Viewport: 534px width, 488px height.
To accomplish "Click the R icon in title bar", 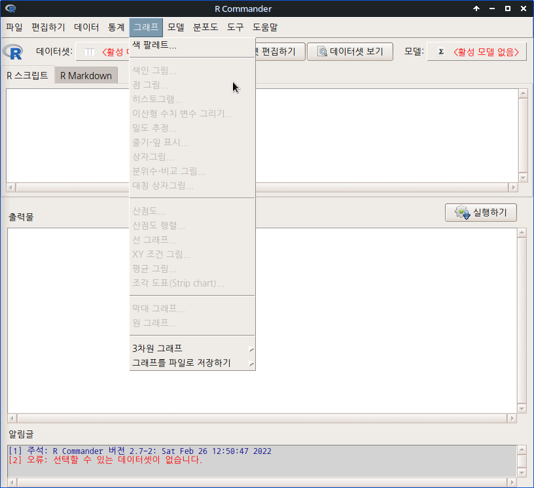I will tap(10, 9).
